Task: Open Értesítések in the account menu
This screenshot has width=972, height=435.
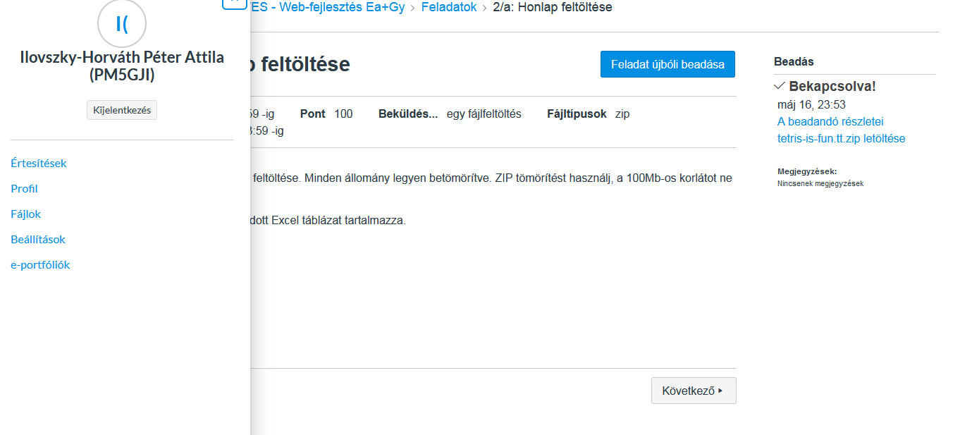Action: pos(39,164)
